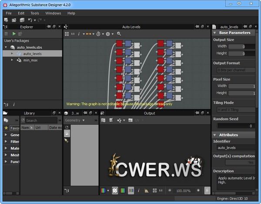
Task: Click the zoom out minus button
Action: (170, 191)
